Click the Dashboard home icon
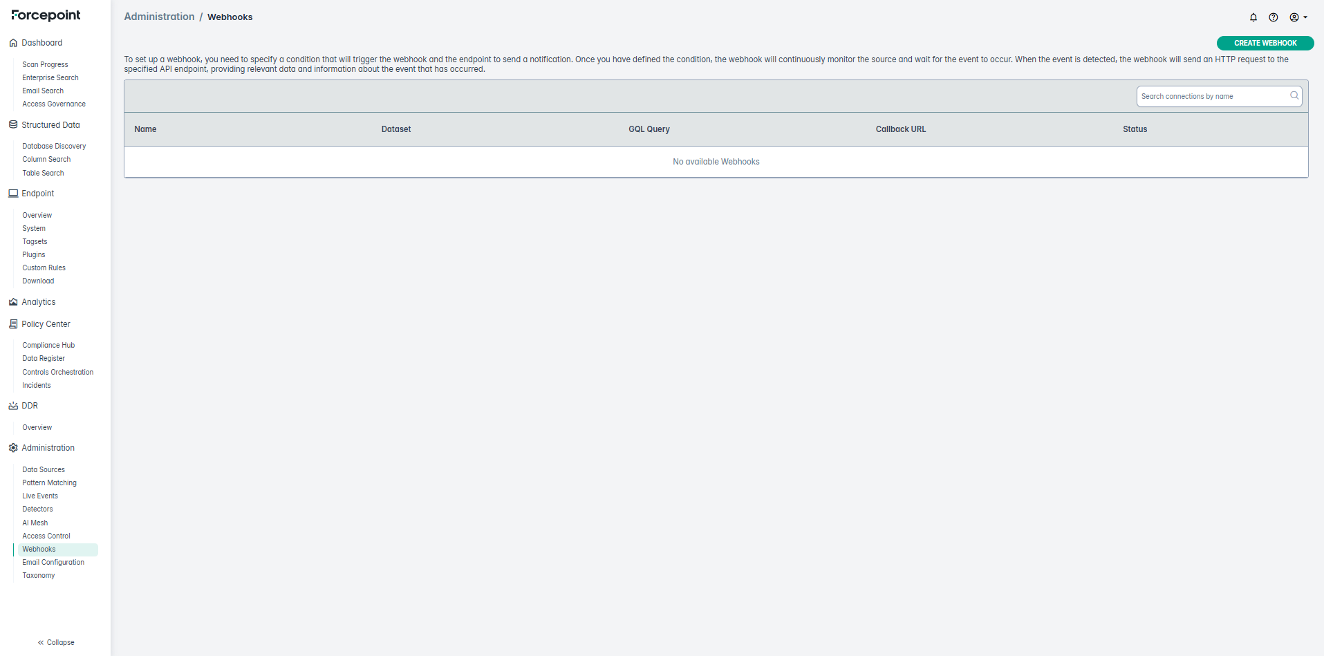The height and width of the screenshot is (656, 1324). click(x=13, y=43)
